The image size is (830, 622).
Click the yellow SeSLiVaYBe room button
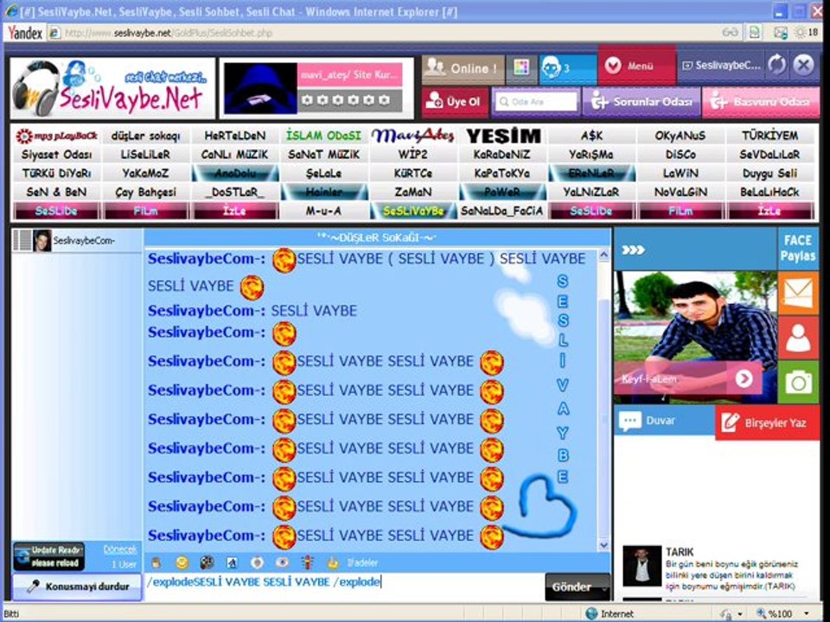[413, 211]
